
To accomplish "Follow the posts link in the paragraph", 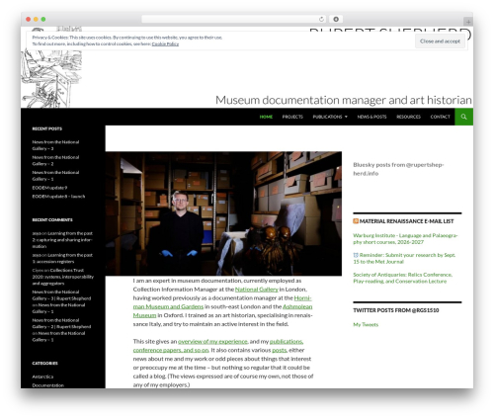I will (280, 350).
